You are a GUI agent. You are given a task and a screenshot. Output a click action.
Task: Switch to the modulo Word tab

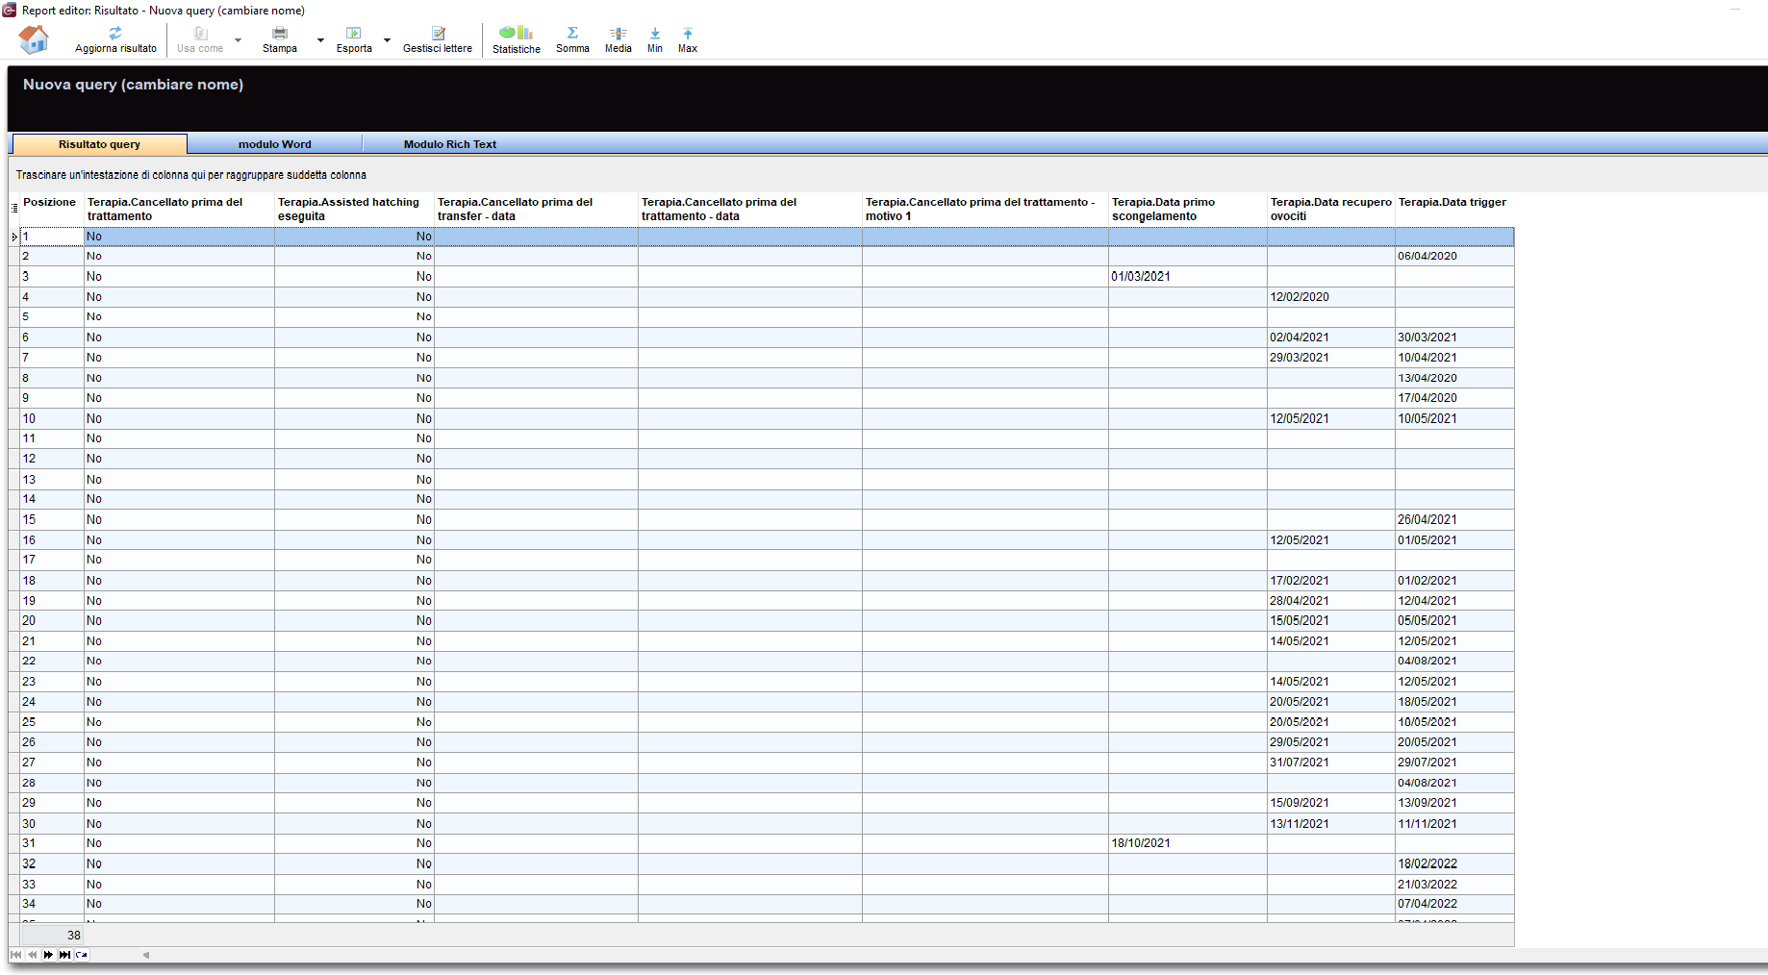point(275,144)
